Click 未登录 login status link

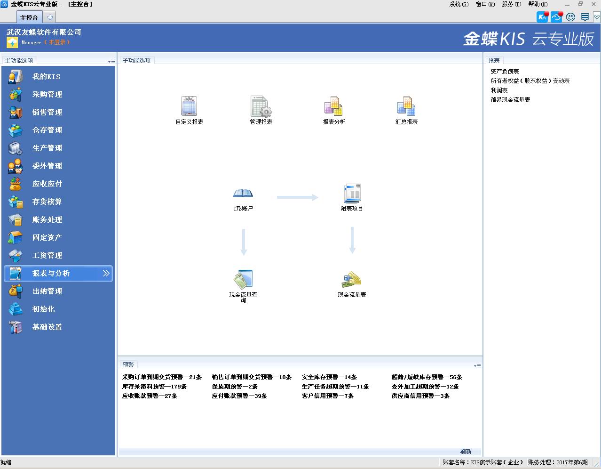pos(57,42)
